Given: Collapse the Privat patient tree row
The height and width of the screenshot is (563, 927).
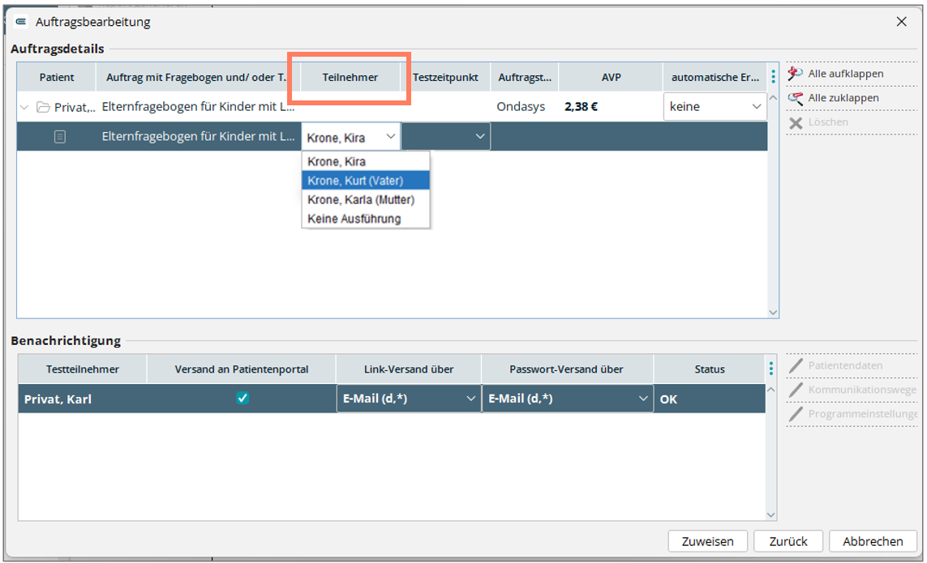Looking at the screenshot, I should pyautogui.click(x=24, y=107).
